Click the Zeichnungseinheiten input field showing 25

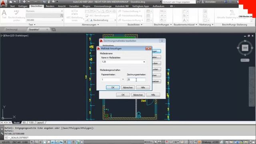click(x=136, y=80)
